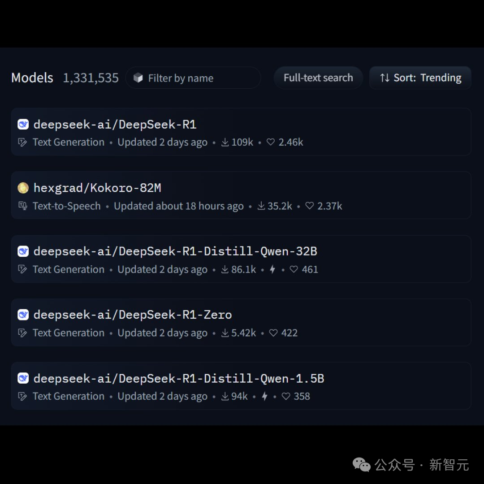Click Text Generation label on DeepSeek-R1-Zero row

tap(69, 333)
